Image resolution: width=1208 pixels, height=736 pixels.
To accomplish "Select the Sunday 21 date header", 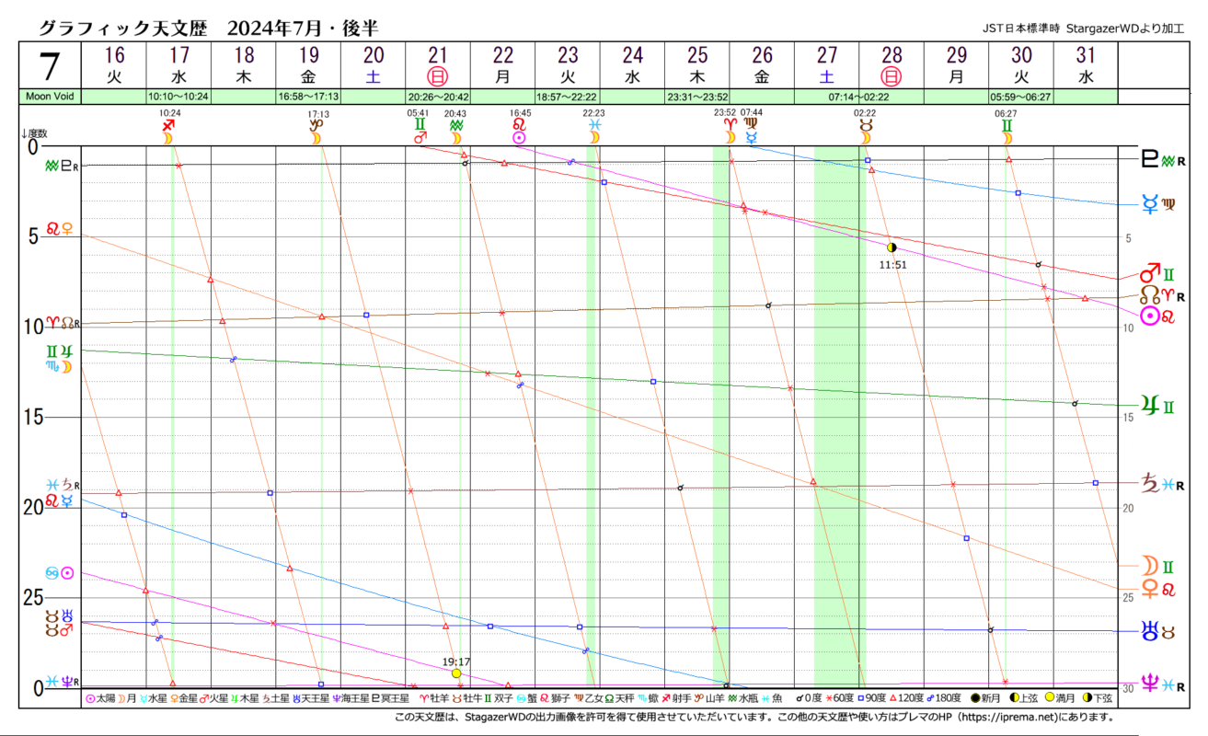I will [438, 64].
